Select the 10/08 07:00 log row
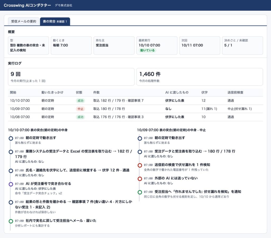271x238 pixels. pos(135,117)
